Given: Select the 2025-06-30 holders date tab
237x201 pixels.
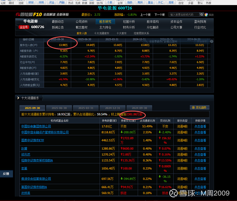Looking at the screenshot, I should tap(59, 108).
